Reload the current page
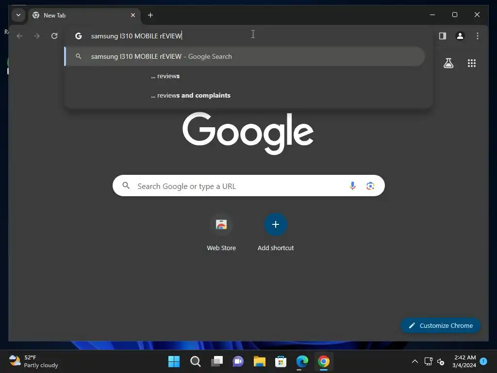 pos(54,36)
